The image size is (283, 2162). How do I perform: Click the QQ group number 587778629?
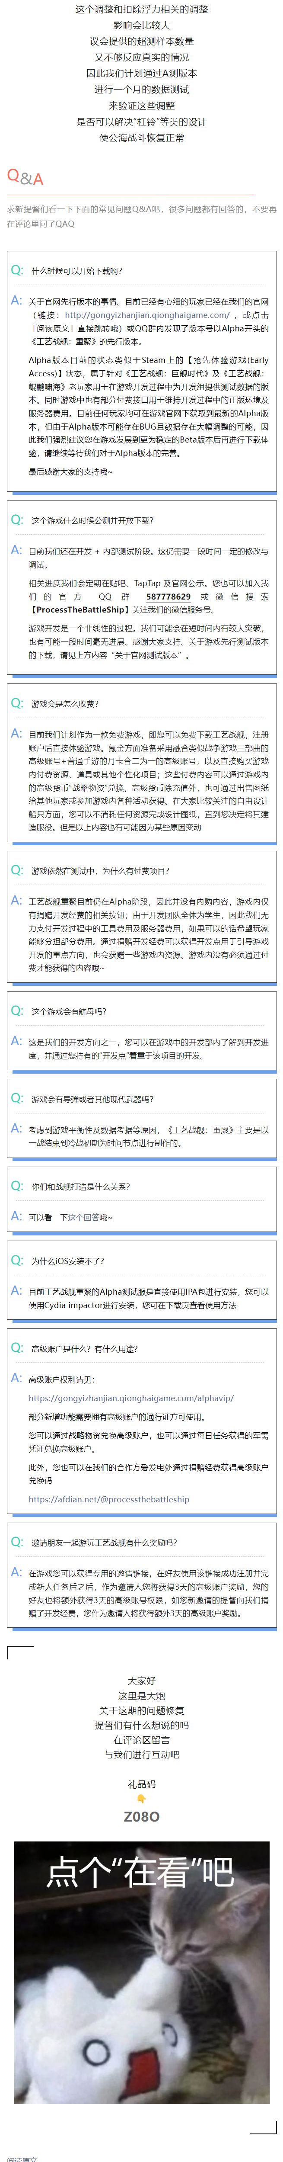(168, 597)
